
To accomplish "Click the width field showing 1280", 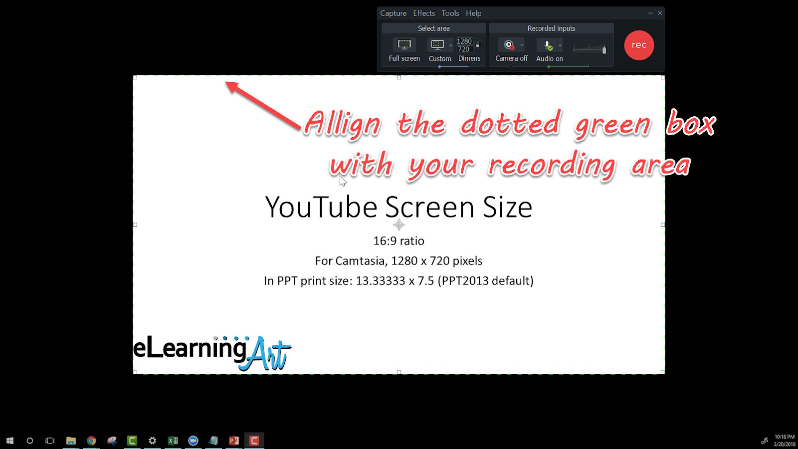I will point(464,41).
